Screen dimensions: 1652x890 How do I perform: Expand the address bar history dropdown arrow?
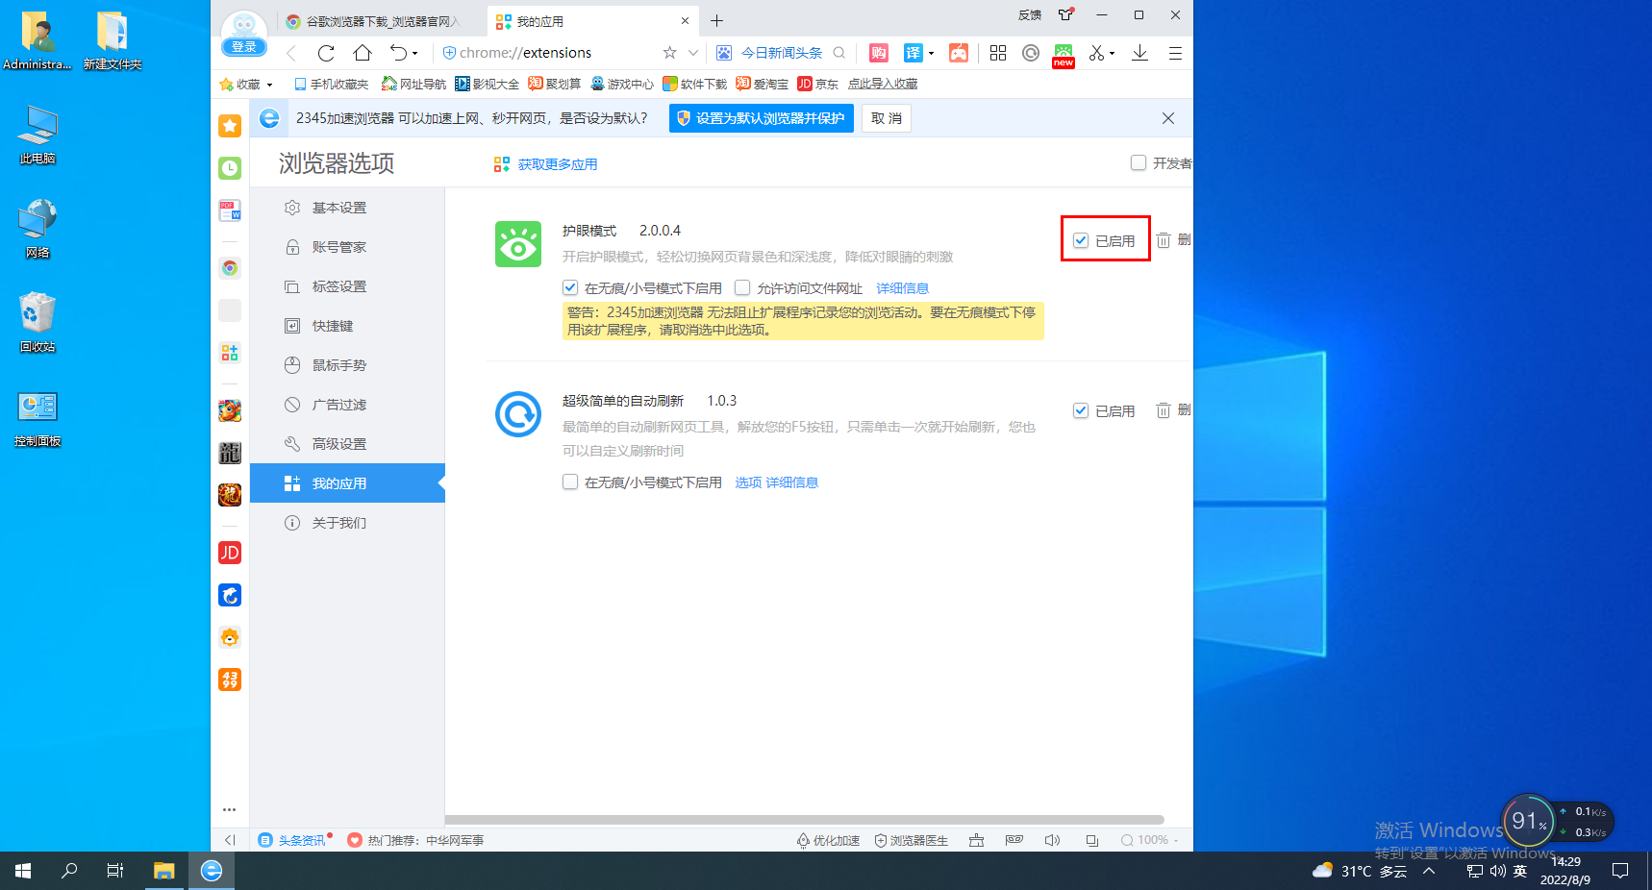coord(692,53)
